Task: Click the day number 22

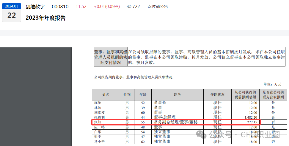Action: tap(12, 15)
